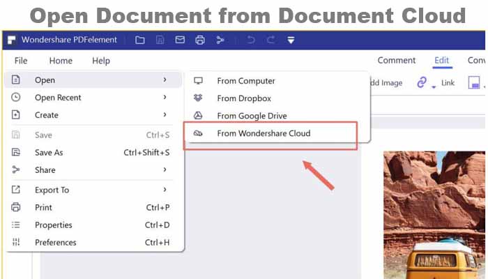Send document via email envelope icon

[x=180, y=40]
